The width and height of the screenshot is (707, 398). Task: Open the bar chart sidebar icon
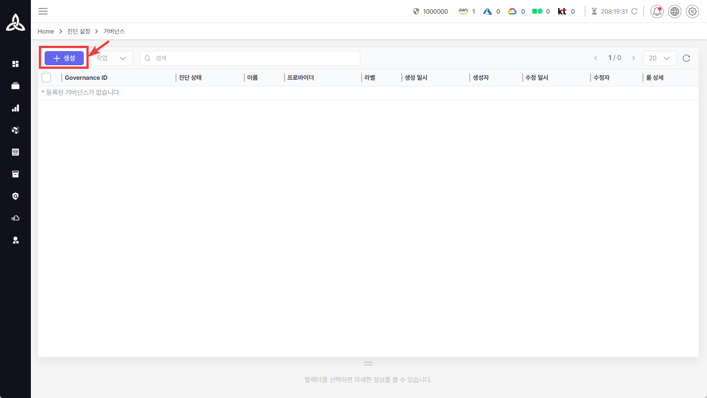(15, 108)
